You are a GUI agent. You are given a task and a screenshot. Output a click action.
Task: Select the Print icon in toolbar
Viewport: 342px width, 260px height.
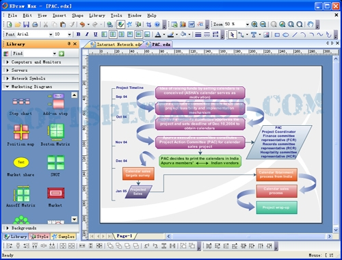pyautogui.click(x=35, y=24)
